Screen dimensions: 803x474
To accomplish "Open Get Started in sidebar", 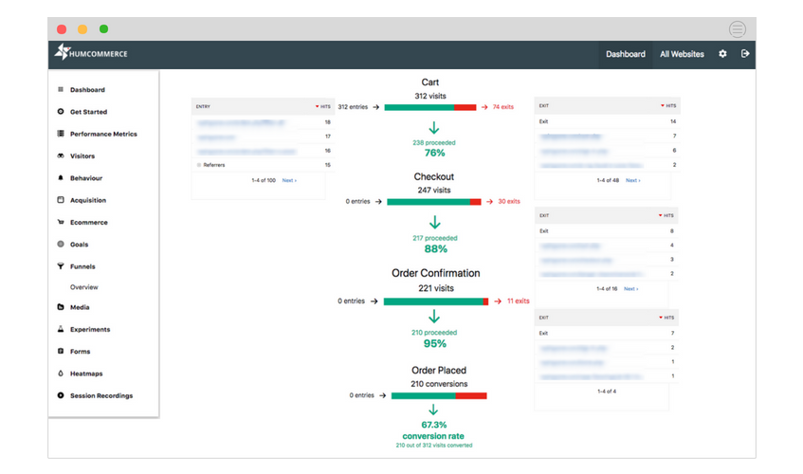I will 88,112.
